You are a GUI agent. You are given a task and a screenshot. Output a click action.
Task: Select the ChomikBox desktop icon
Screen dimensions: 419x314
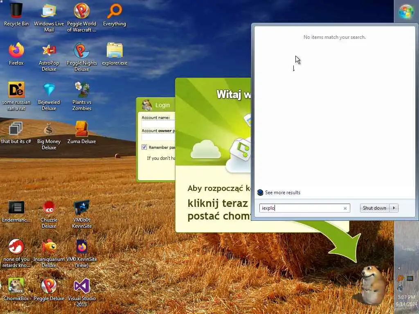(16, 289)
